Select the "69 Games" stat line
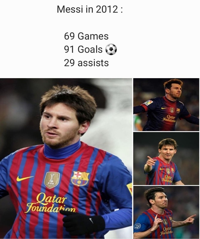This screenshot has height=239, width=200. click(86, 36)
